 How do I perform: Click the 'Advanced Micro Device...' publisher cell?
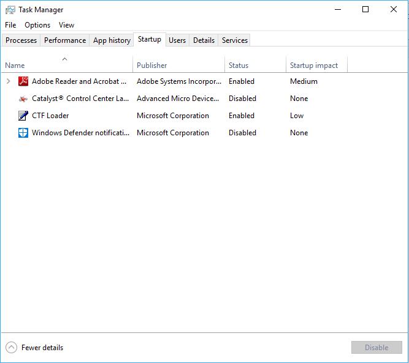click(x=178, y=99)
